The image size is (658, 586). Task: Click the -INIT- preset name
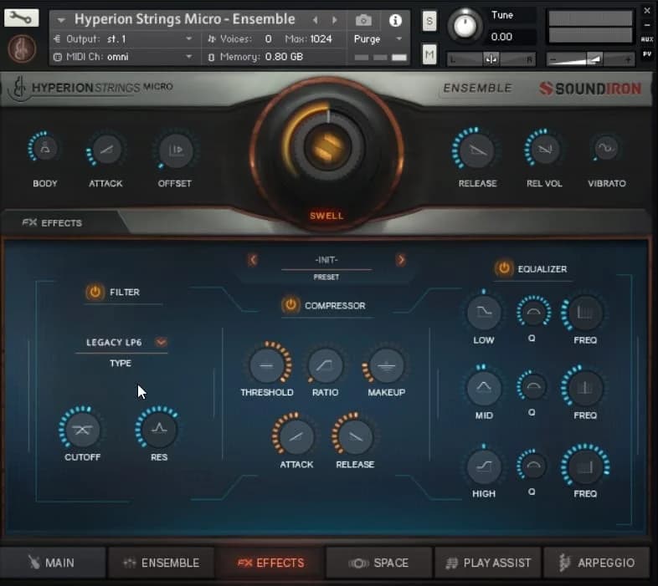(326, 260)
